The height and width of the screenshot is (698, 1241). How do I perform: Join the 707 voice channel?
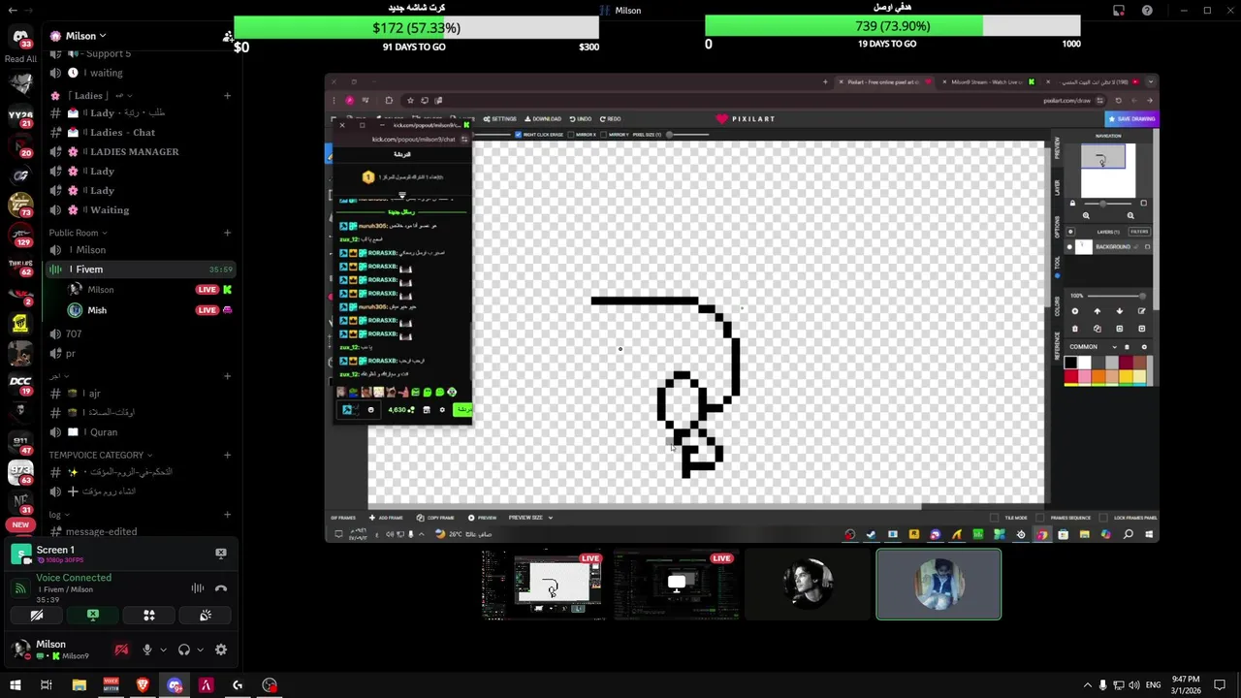(141, 333)
